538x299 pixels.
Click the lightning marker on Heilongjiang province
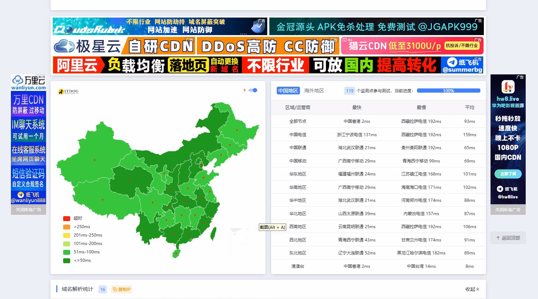pyautogui.click(x=237, y=130)
